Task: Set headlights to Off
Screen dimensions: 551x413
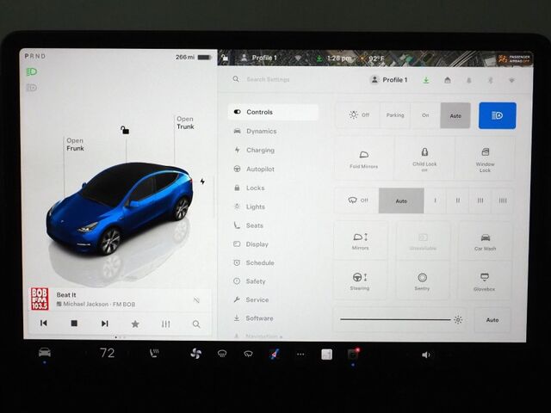Action: (358, 114)
